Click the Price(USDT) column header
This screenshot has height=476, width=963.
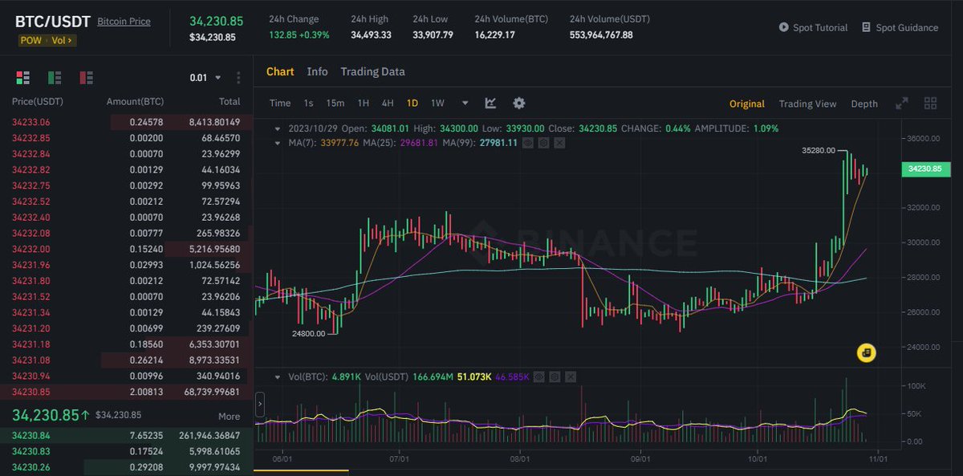point(37,102)
